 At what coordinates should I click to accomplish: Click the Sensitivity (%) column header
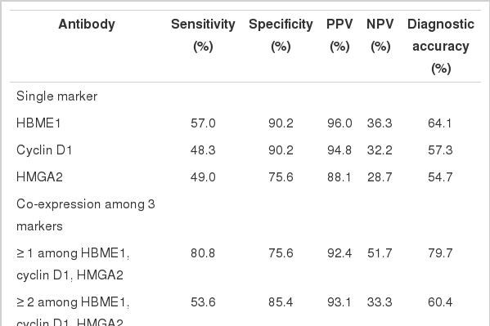click(203, 35)
